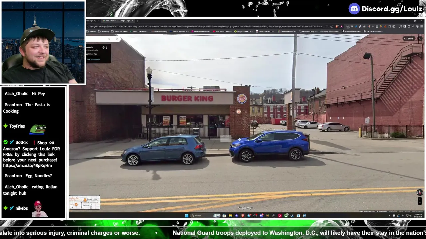Open Brave browser icon in taskbar

[x=243, y=216]
